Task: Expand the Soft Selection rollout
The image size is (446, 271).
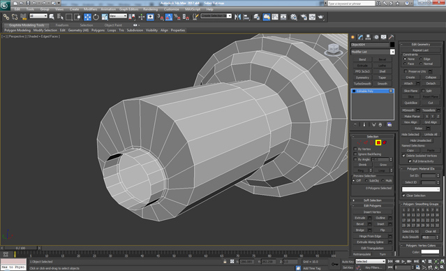Action: (x=372, y=200)
